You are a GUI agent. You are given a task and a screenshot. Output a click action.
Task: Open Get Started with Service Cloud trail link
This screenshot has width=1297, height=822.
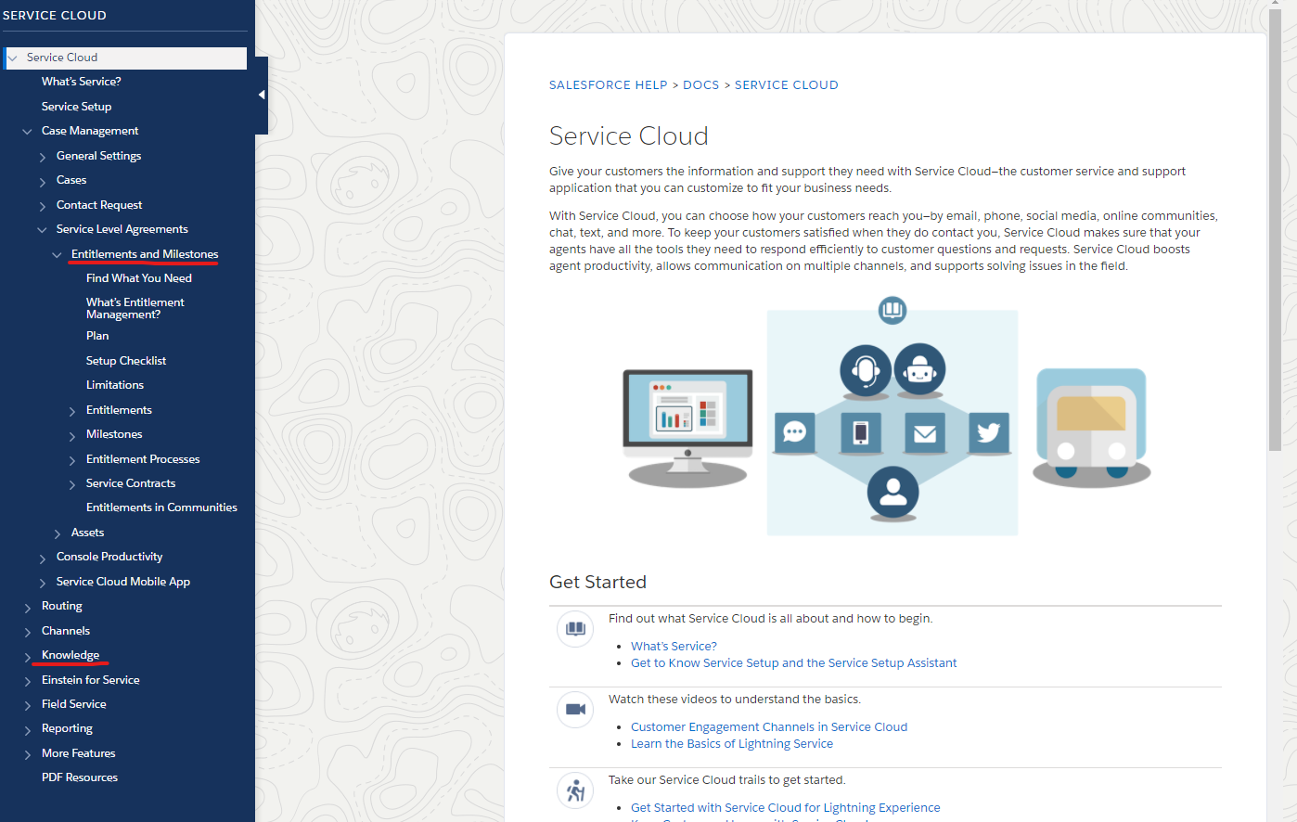pyautogui.click(x=786, y=808)
